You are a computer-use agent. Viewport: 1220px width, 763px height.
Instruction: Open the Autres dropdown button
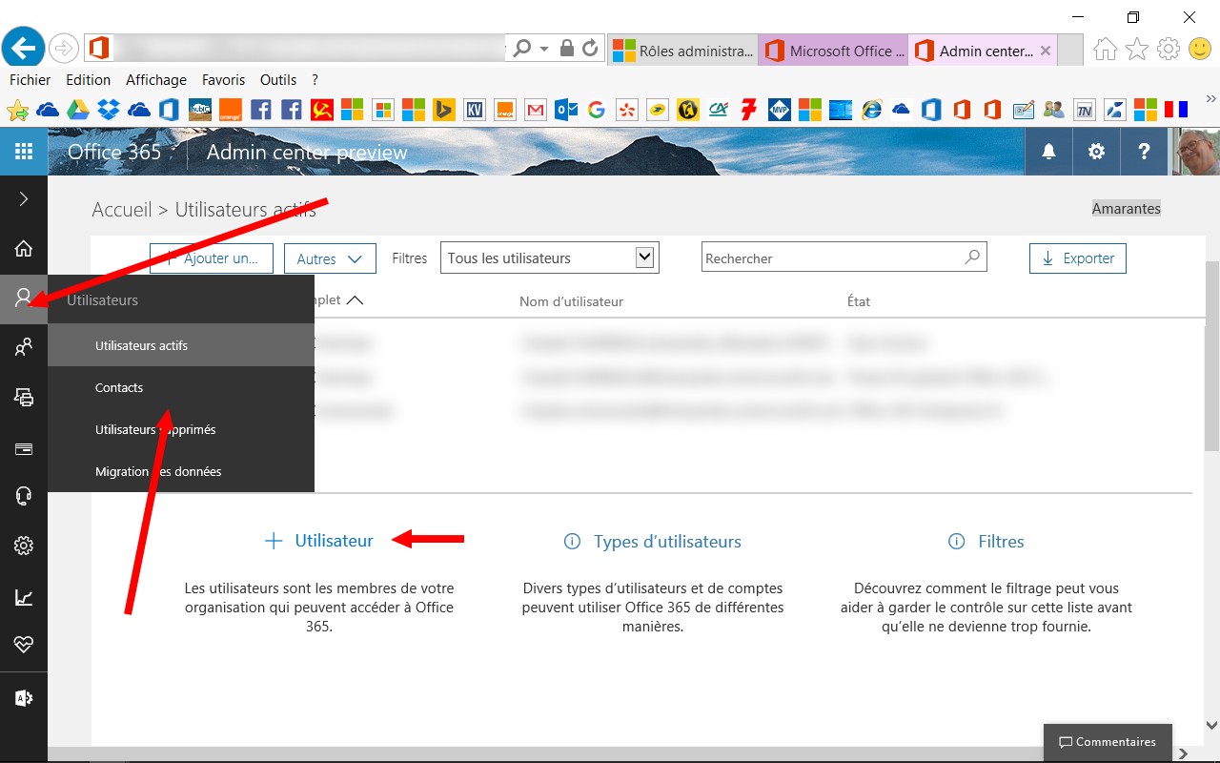click(x=330, y=258)
